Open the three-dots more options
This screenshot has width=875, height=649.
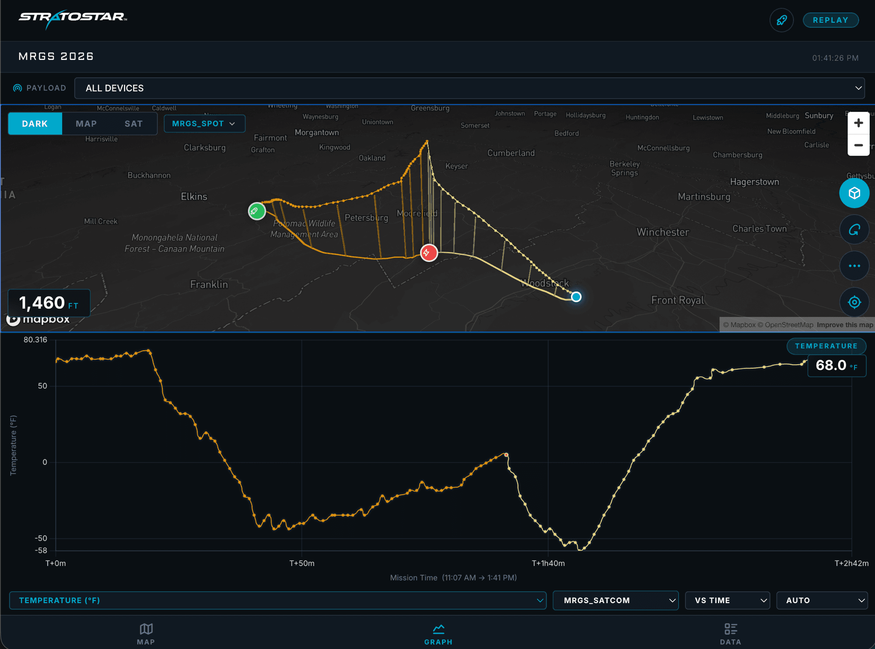tap(854, 266)
